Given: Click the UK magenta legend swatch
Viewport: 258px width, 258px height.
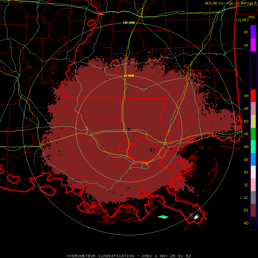Looking at the screenshot, I should click(253, 45).
